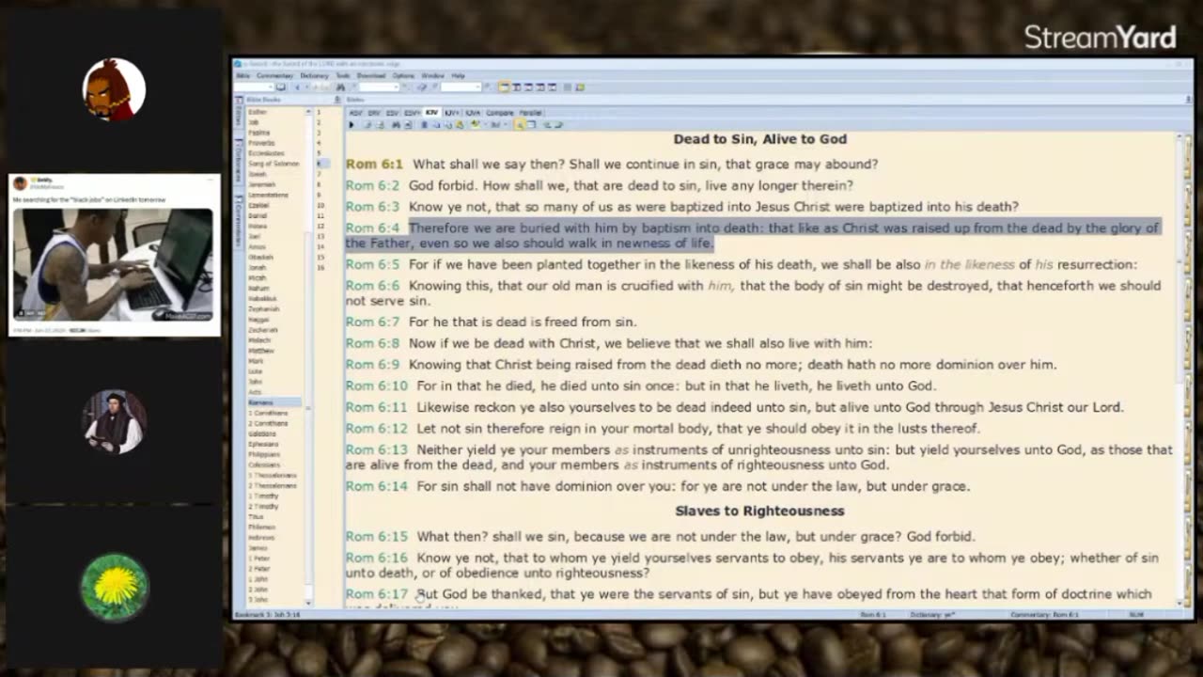Click the bookmark entry in the status bar
1203x677 pixels.
268,614
